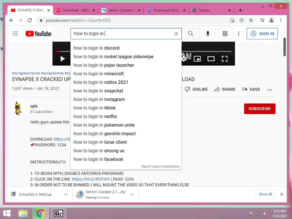This screenshot has height=219, width=292.
Task: Click the install app icon in address bar
Action: pos(233,20)
